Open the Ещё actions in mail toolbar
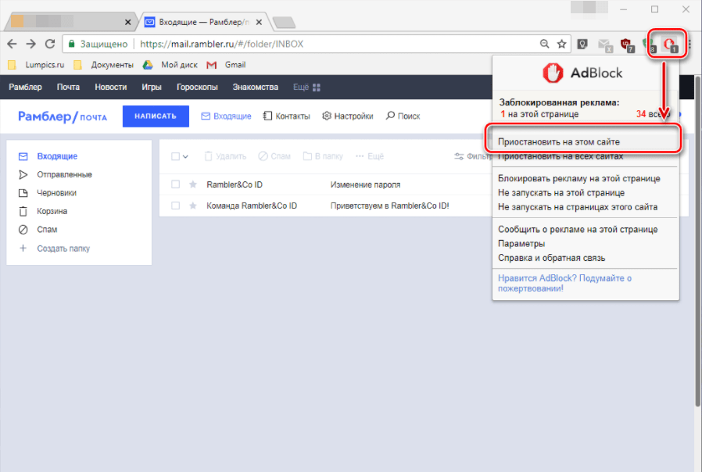702x472 pixels. [x=370, y=156]
